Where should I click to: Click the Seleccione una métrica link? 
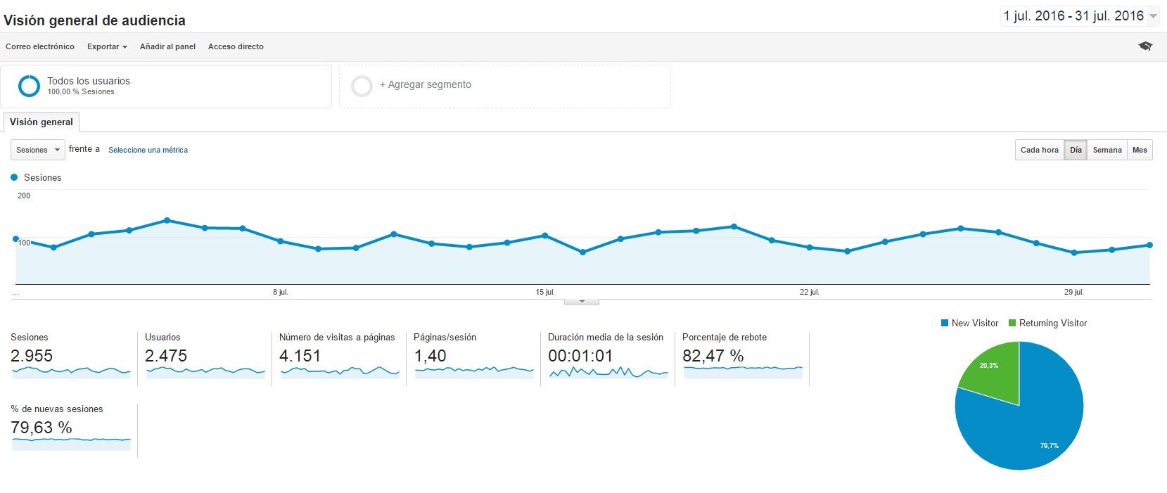click(148, 150)
